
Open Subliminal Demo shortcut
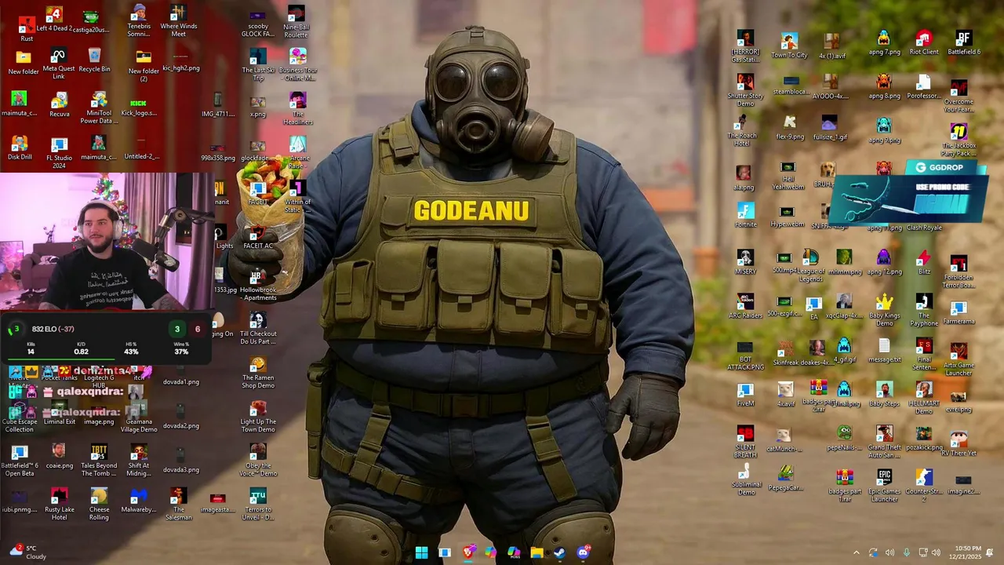click(745, 478)
